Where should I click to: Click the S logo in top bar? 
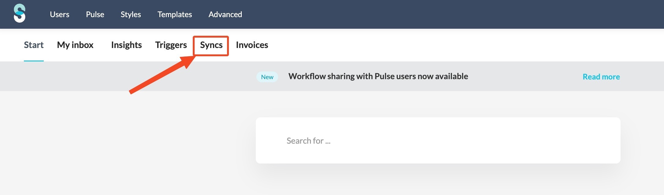tap(20, 13)
